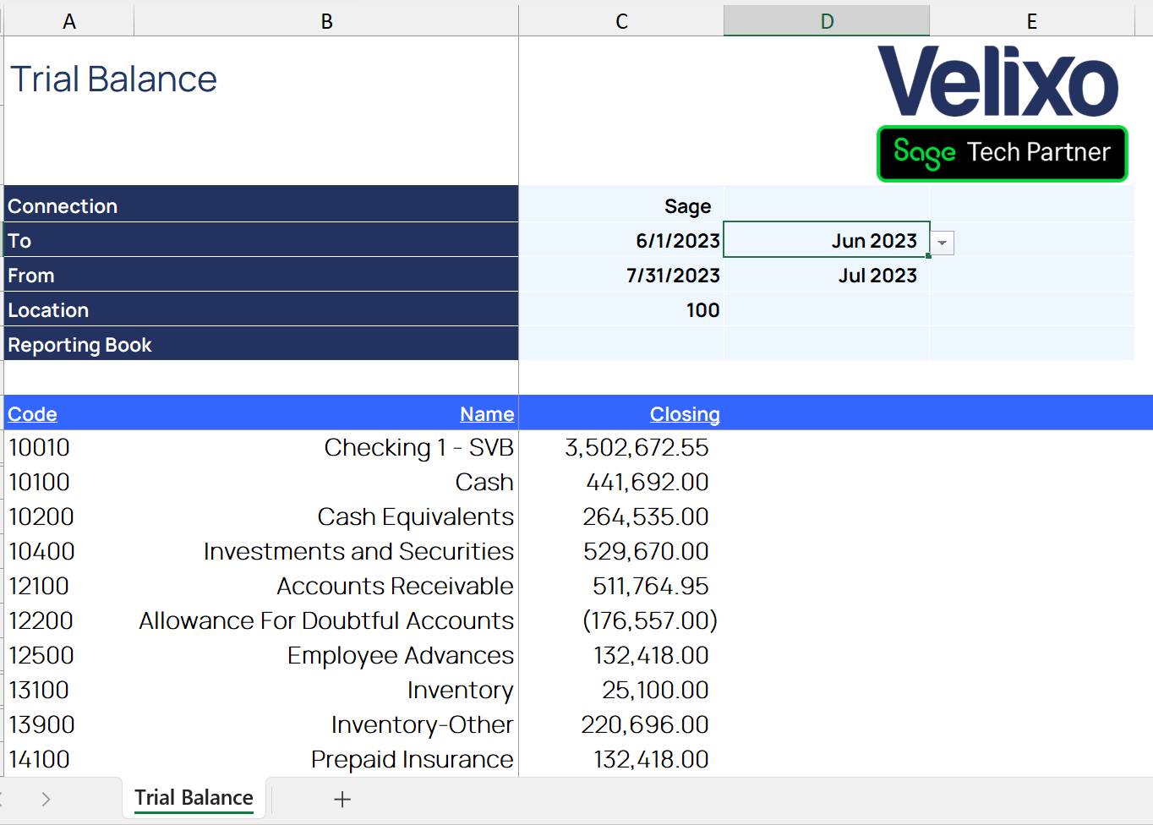Select the From label cell

click(261, 275)
